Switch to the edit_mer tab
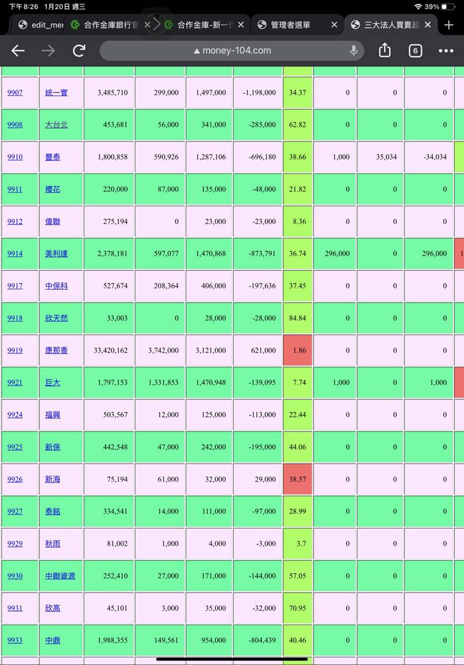This screenshot has width=464, height=665. coord(40,25)
